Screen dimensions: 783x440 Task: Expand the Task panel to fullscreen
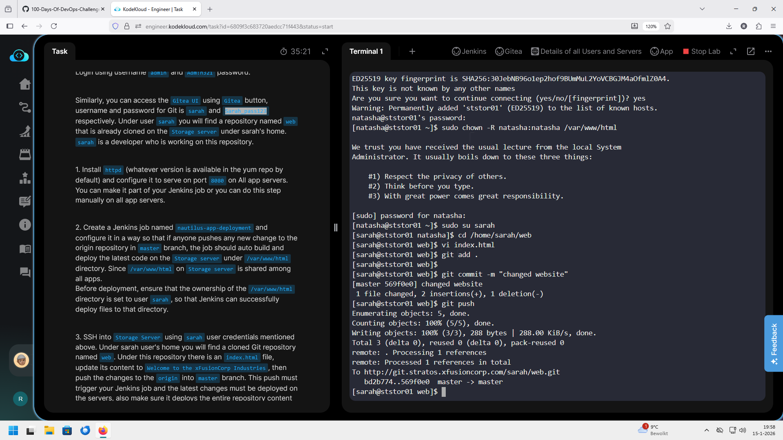[325, 51]
